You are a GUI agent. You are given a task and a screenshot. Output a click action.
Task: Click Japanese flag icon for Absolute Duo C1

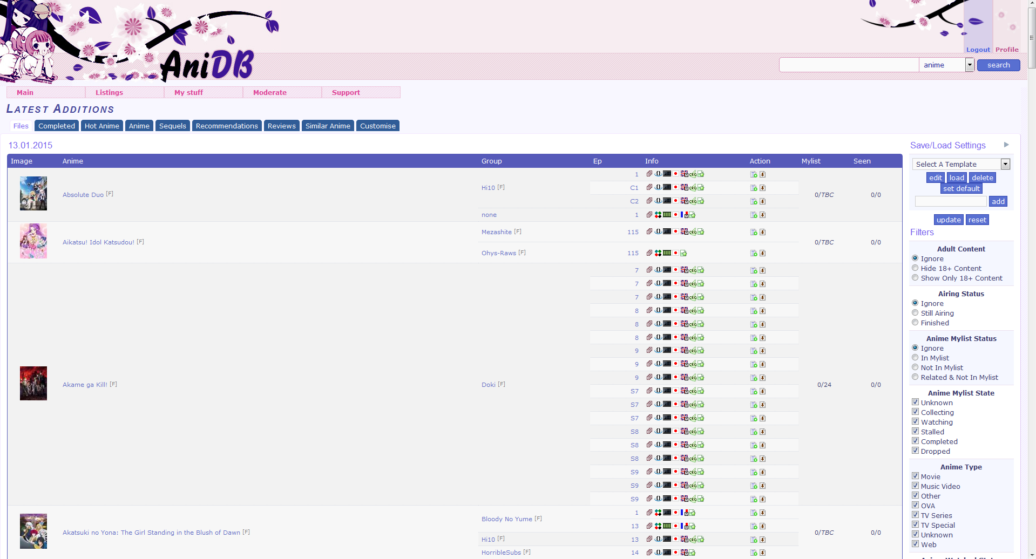coord(675,187)
